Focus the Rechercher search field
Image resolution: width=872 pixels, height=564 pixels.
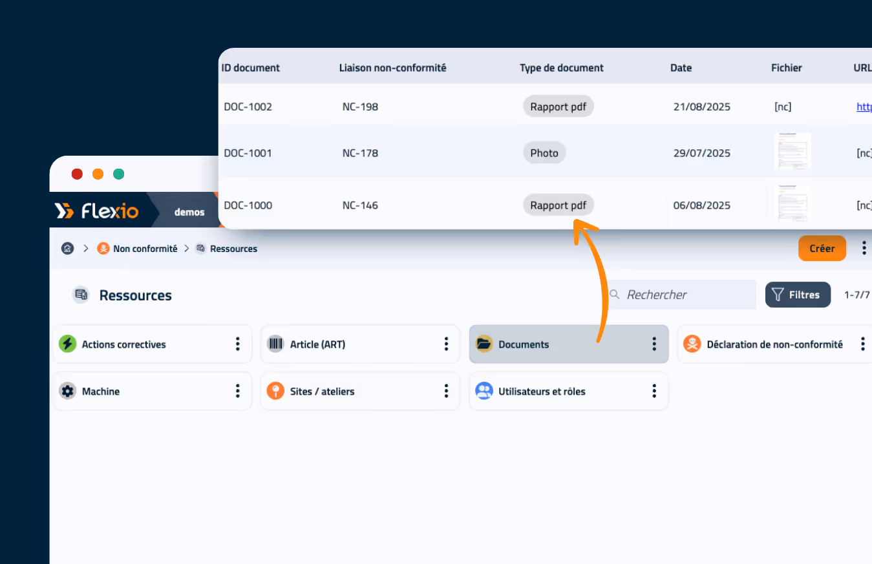(x=682, y=295)
